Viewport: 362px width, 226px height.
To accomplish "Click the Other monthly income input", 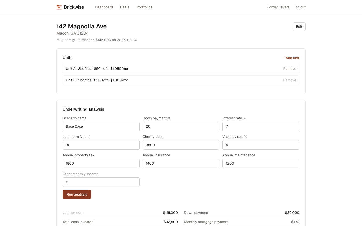I will [x=101, y=182].
